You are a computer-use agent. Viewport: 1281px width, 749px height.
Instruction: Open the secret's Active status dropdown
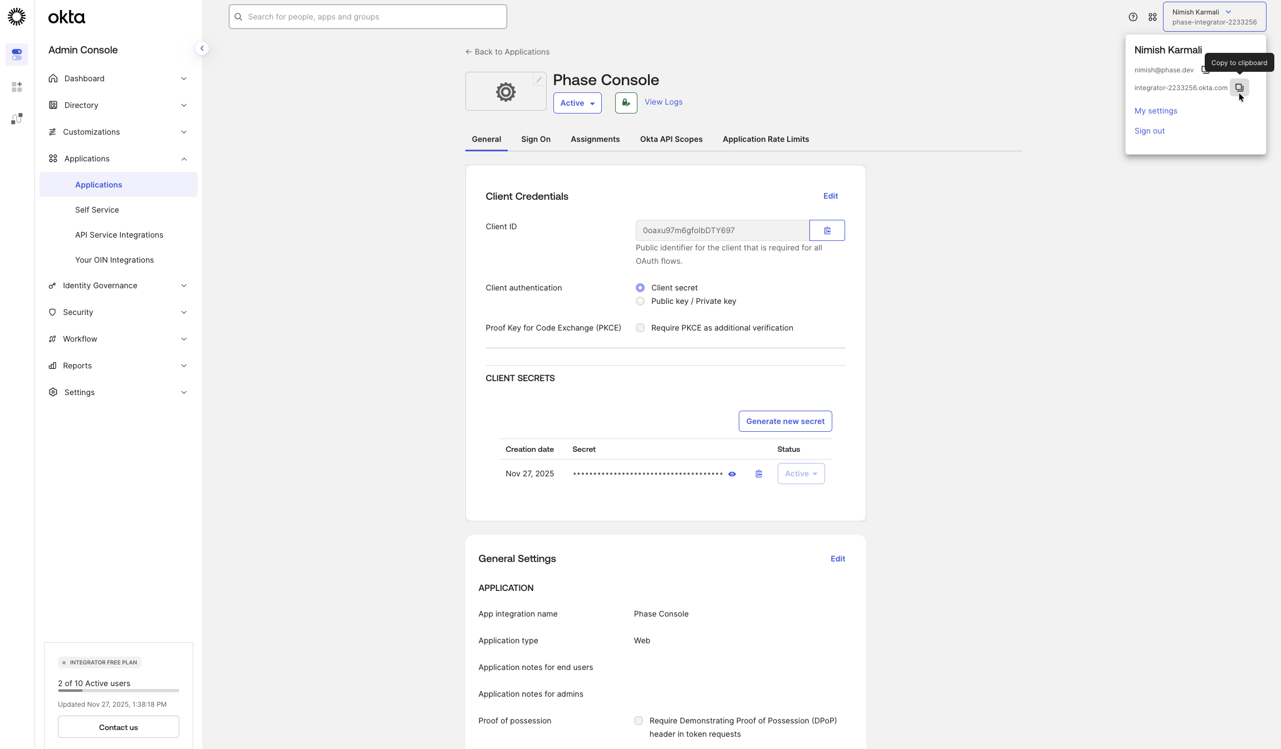[801, 474]
